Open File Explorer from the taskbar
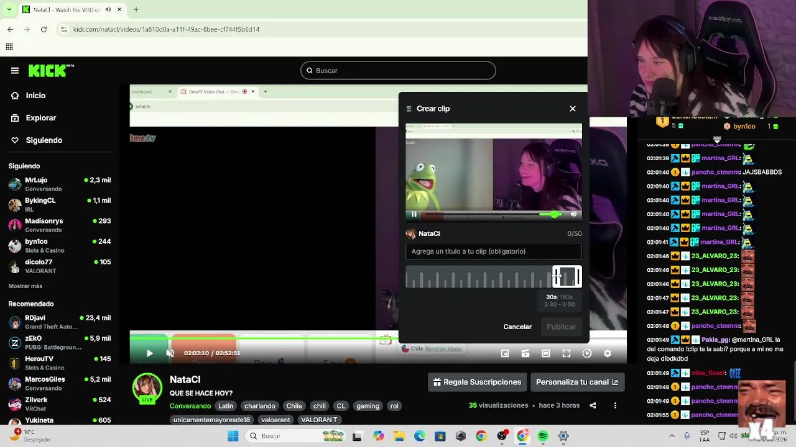Viewport: 796px width, 447px height. point(399,436)
